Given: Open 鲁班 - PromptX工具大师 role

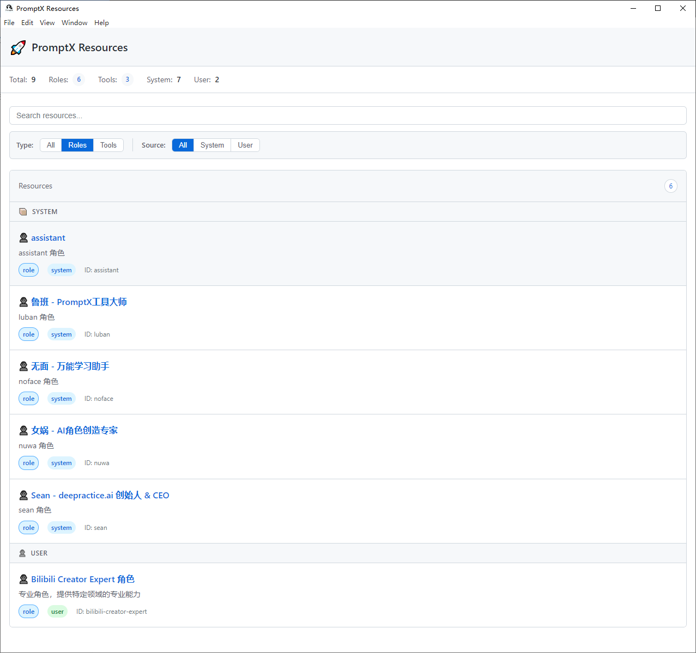Looking at the screenshot, I should click(79, 302).
